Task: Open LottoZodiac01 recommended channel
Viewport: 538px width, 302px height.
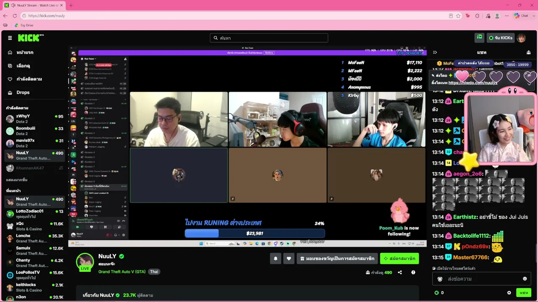Action: (x=35, y=213)
